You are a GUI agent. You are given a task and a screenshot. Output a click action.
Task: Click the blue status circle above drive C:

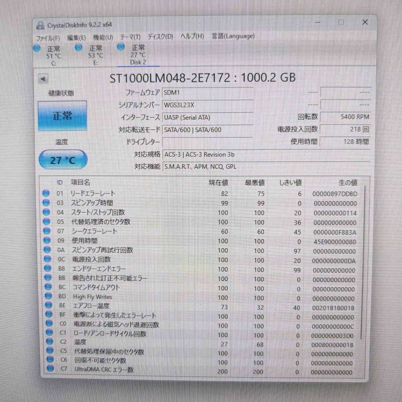[37, 48]
